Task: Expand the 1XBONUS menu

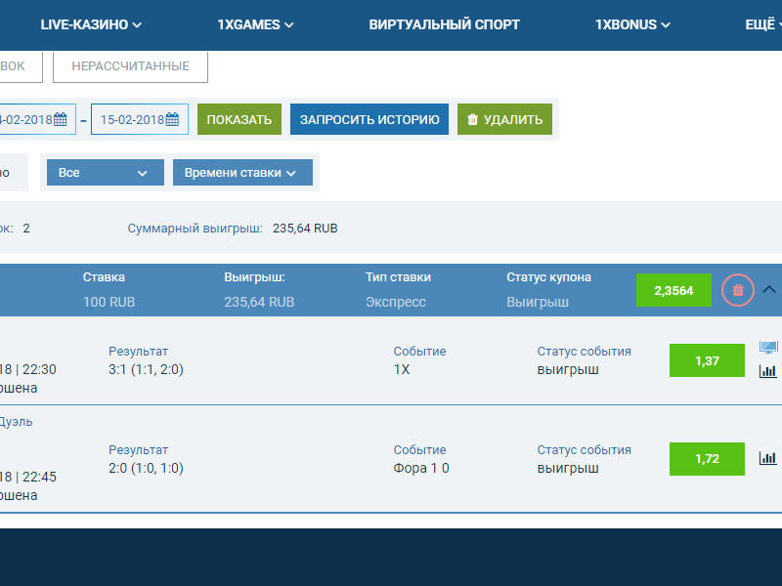Action: [x=632, y=24]
